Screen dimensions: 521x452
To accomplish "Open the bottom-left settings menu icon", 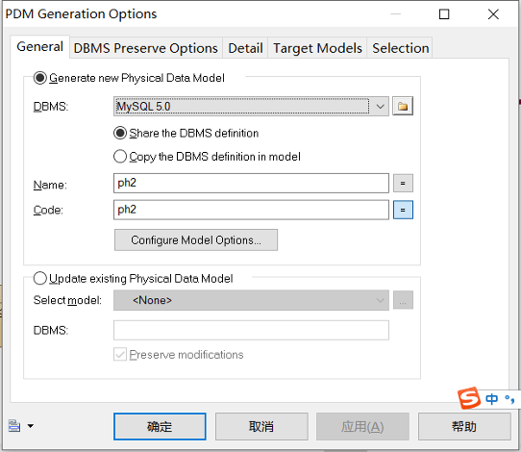I will pyautogui.click(x=14, y=425).
